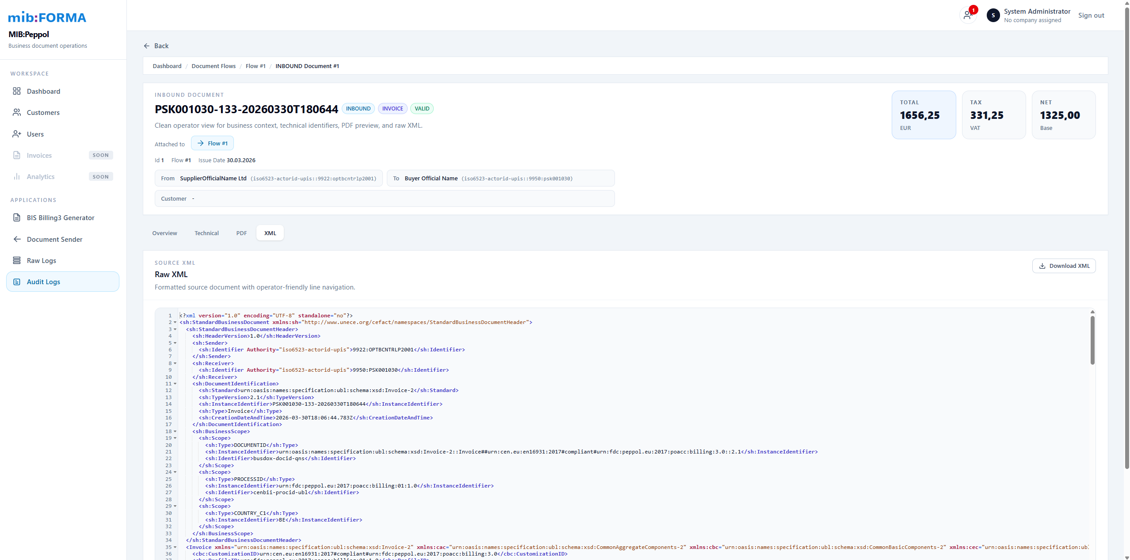1130x560 pixels.
Task: Collapse XML line 2 fold arrow
Action: tap(175, 322)
